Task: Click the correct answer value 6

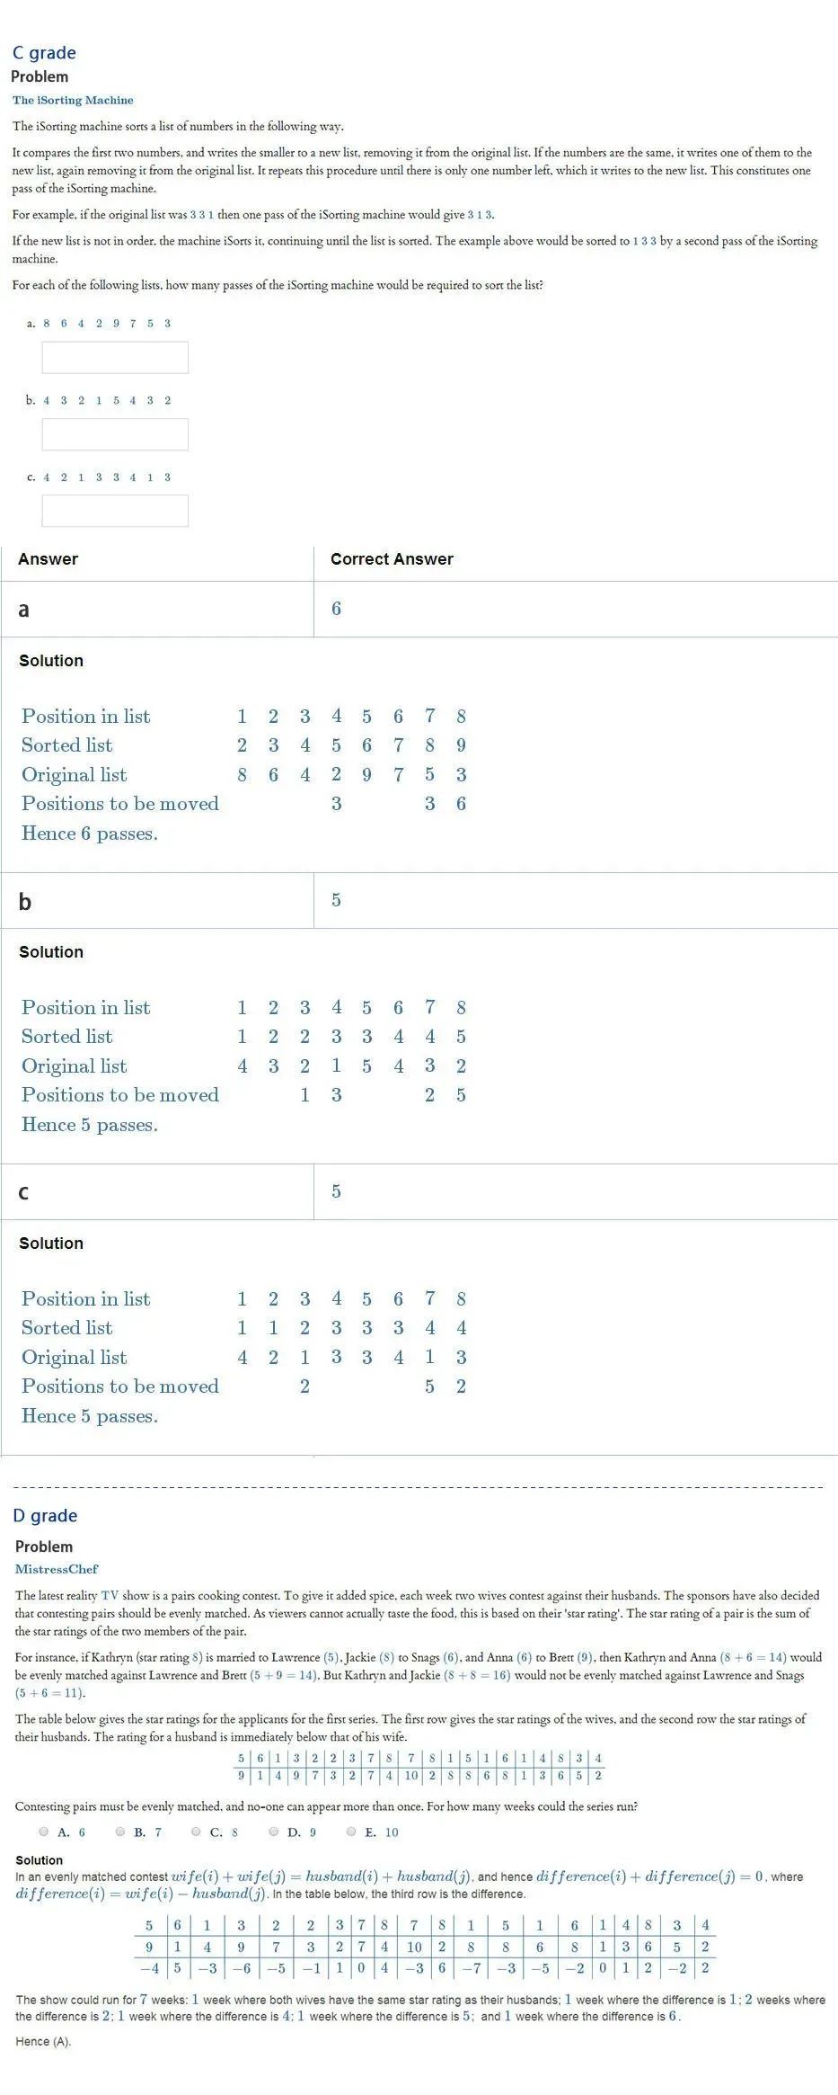Action: 336,609
